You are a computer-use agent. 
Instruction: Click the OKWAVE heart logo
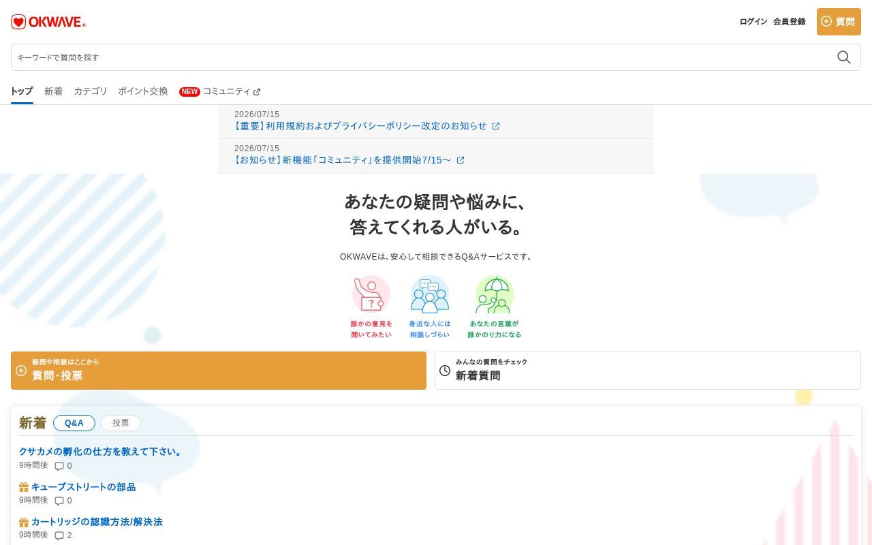point(48,22)
